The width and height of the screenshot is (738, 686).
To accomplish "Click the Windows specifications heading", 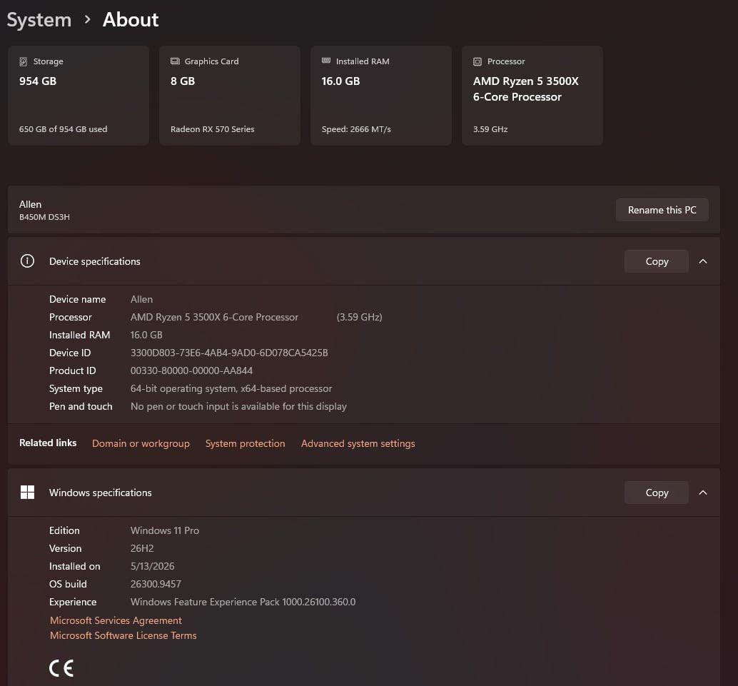I will point(100,493).
